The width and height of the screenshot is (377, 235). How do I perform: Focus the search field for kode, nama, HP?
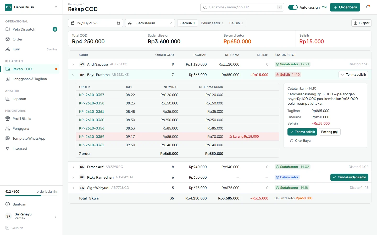tap(242, 7)
